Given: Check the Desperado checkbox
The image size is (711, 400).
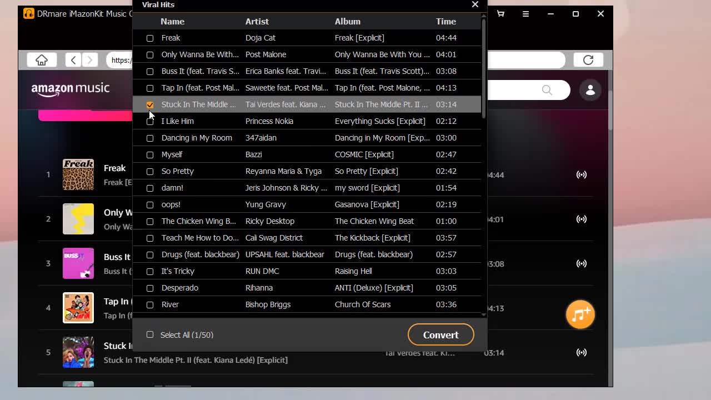Looking at the screenshot, I should [x=150, y=288].
